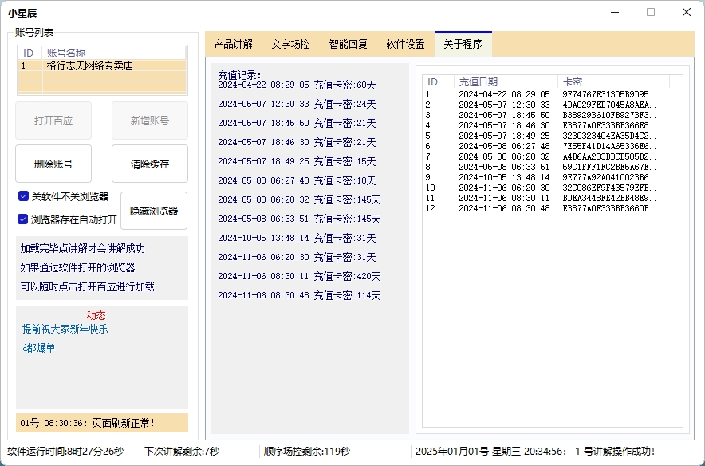Sort by the 充值日期 column header

(x=479, y=82)
